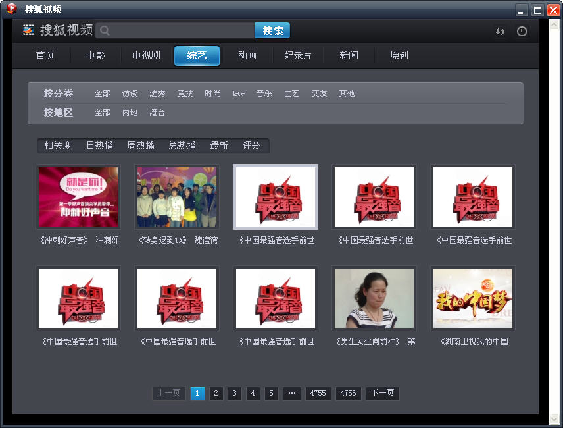Image resolution: width=563 pixels, height=428 pixels.
Task: Filter category by 竞技
Action: pos(185,94)
